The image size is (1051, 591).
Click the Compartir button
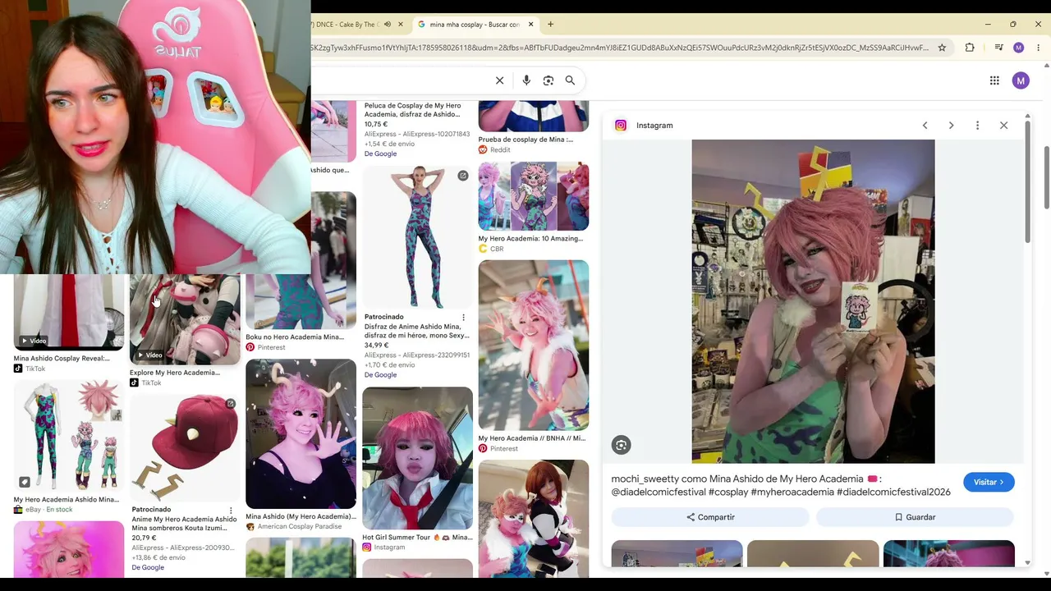tap(710, 517)
